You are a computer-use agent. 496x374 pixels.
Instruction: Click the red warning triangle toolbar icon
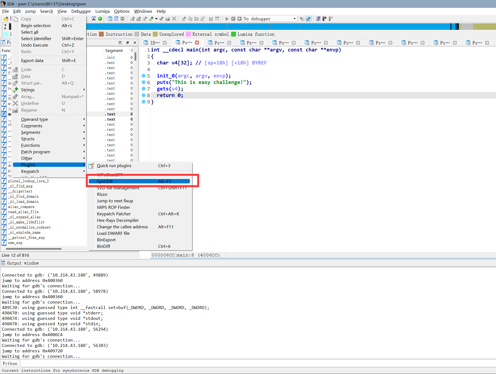(x=93, y=19)
